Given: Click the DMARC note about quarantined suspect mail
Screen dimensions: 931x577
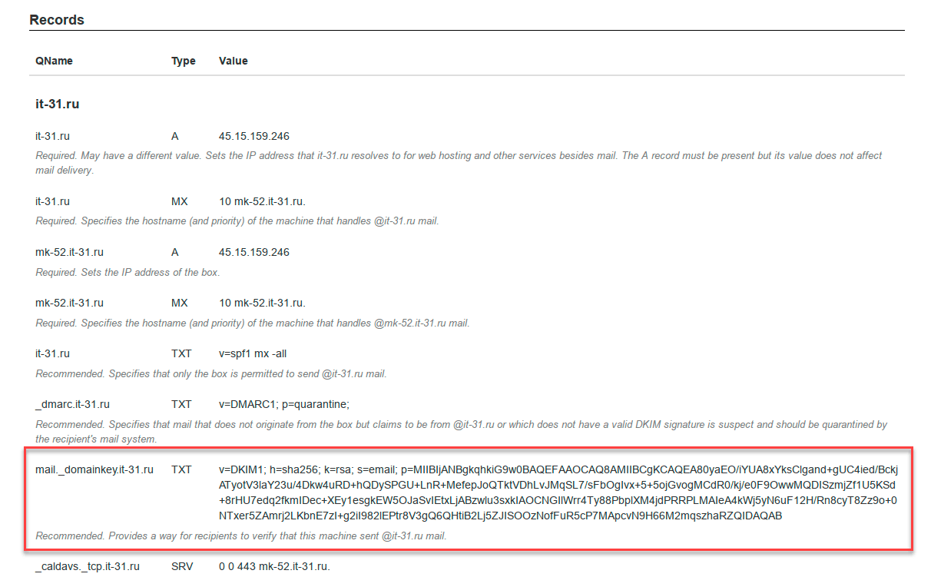Looking at the screenshot, I should click(461, 432).
